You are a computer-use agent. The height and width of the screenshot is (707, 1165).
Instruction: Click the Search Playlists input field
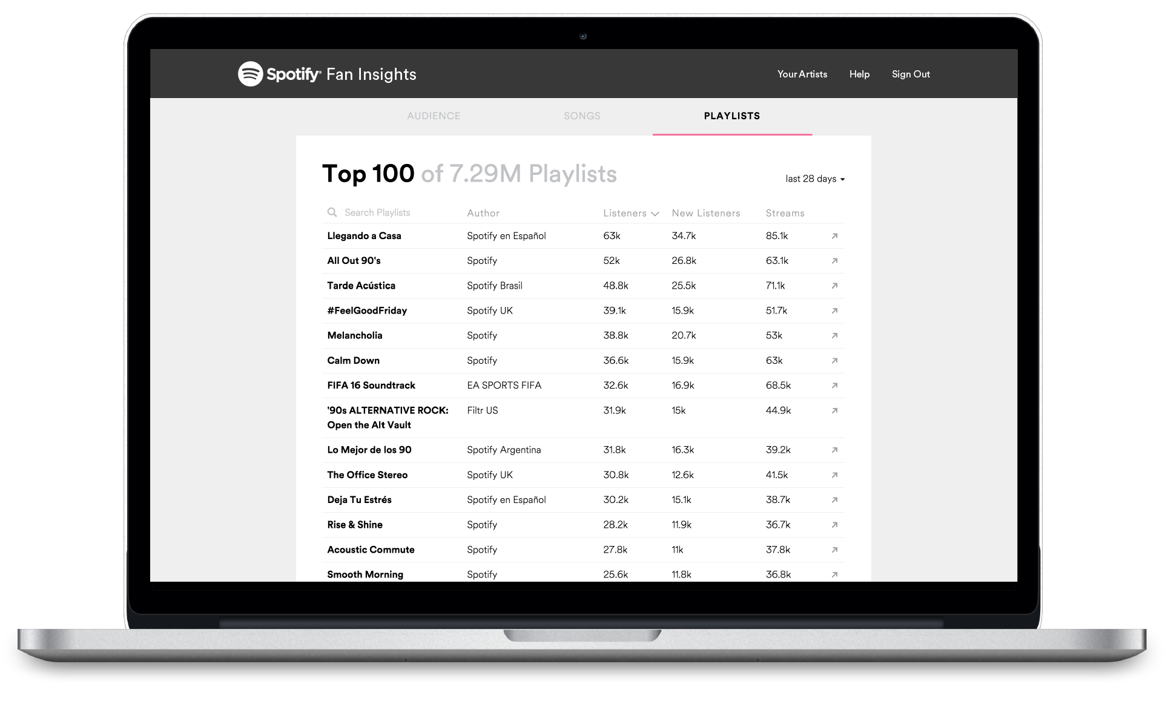388,212
